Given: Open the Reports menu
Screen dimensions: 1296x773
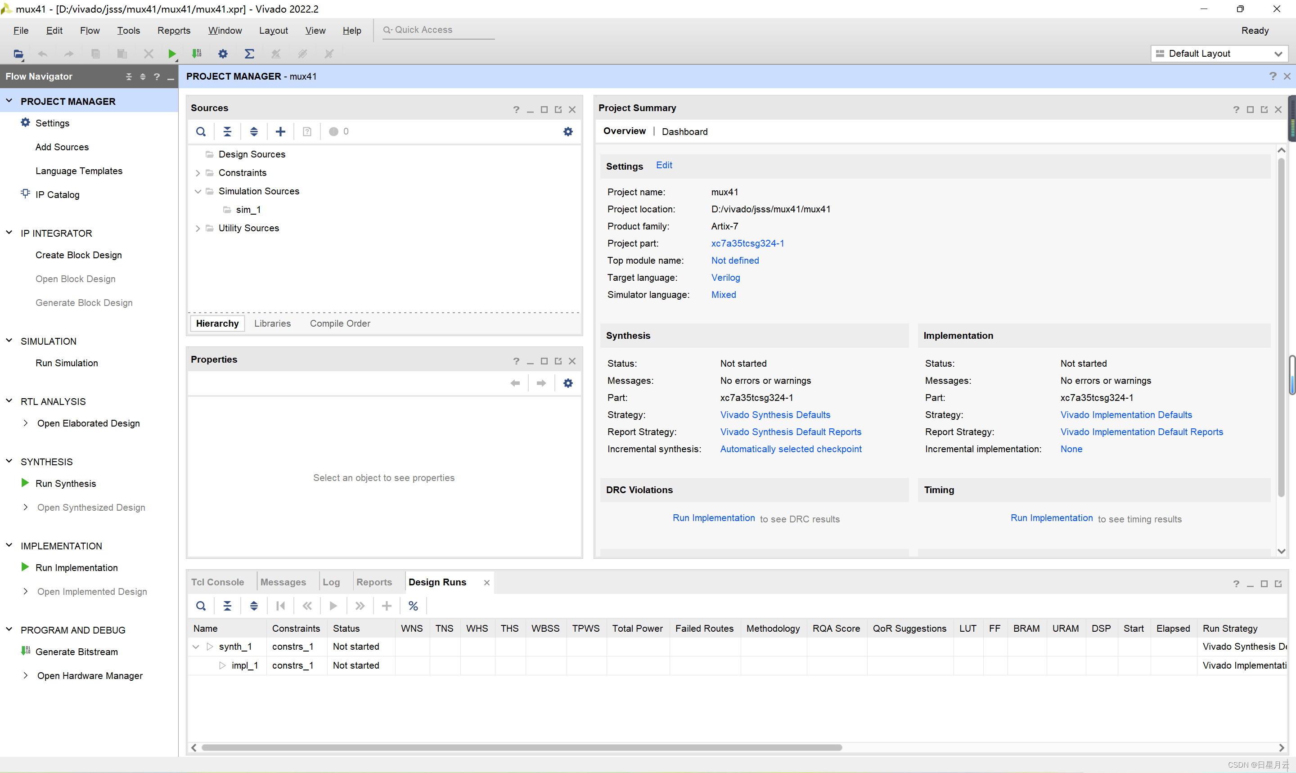Looking at the screenshot, I should tap(173, 30).
